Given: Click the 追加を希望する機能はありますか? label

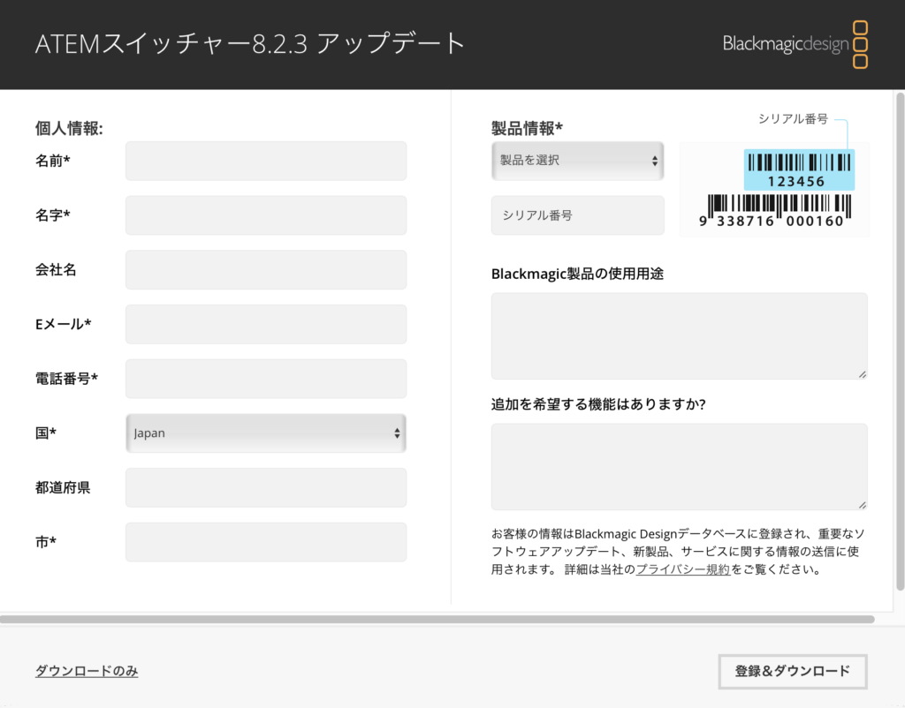Looking at the screenshot, I should [598, 404].
